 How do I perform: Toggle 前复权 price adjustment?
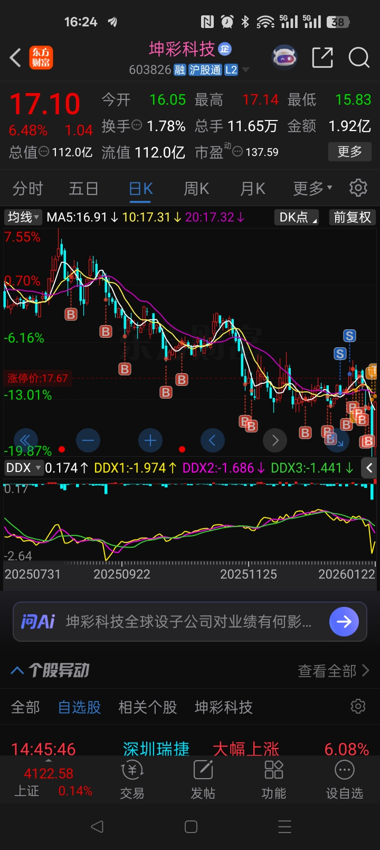point(352,217)
